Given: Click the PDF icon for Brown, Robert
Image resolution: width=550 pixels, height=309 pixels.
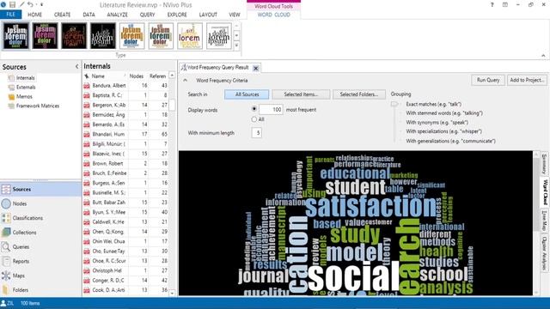Looking at the screenshot, I should pyautogui.click(x=87, y=164).
